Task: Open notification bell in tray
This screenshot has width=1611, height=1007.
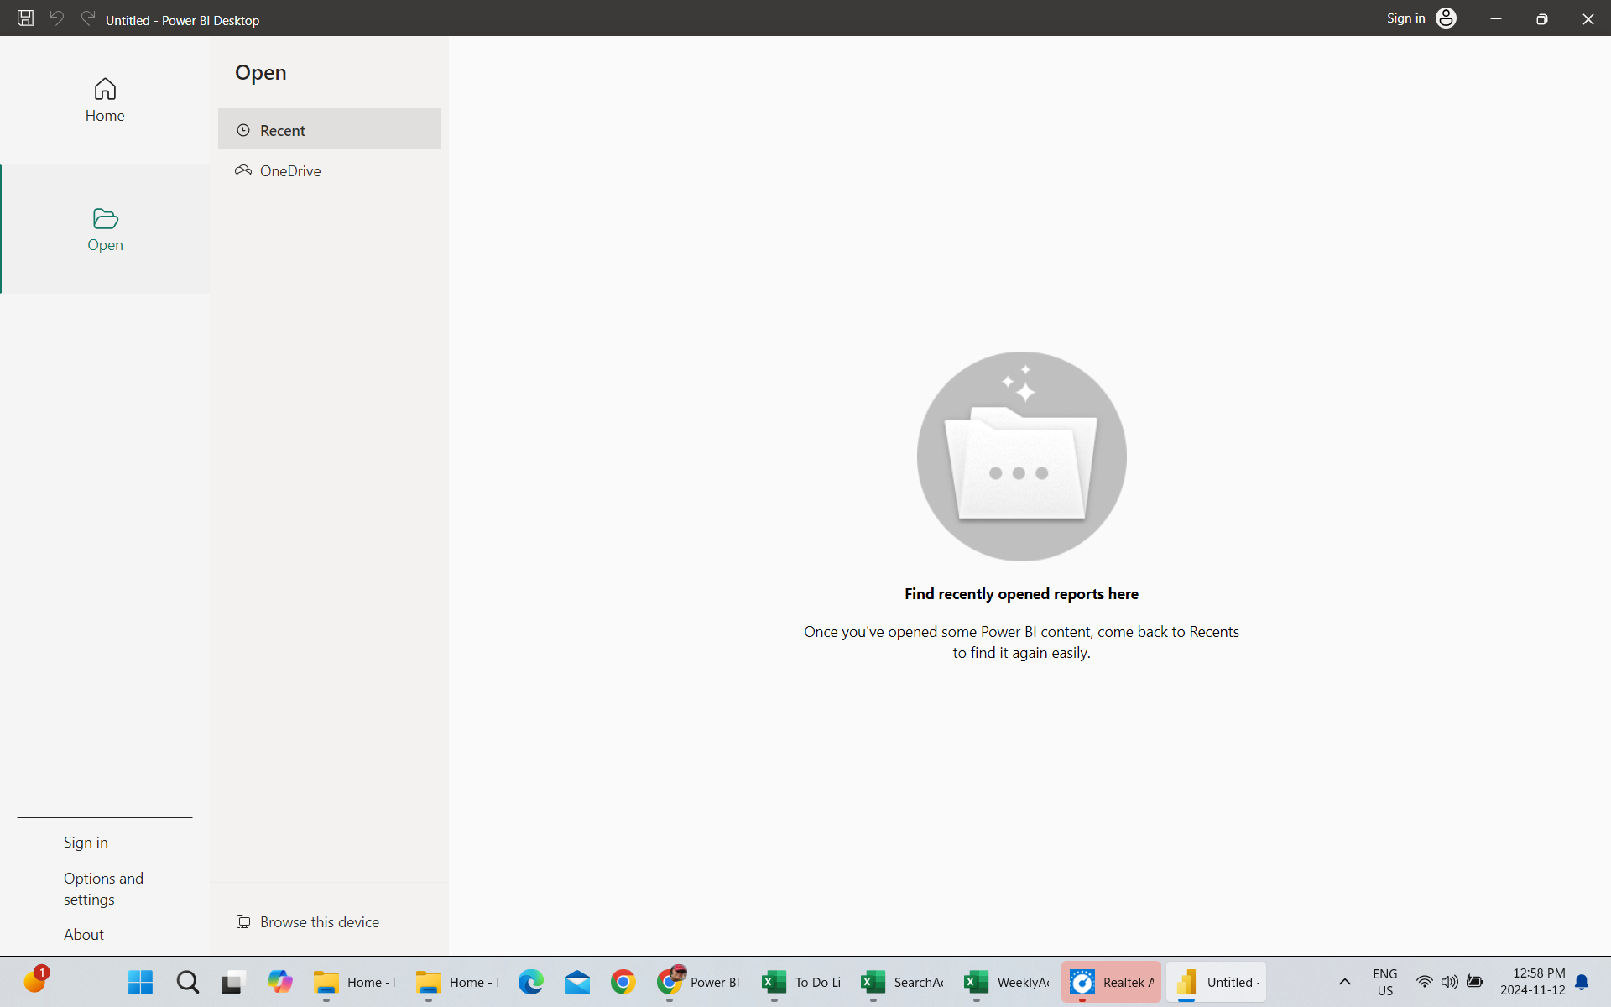Action: coord(1582,982)
